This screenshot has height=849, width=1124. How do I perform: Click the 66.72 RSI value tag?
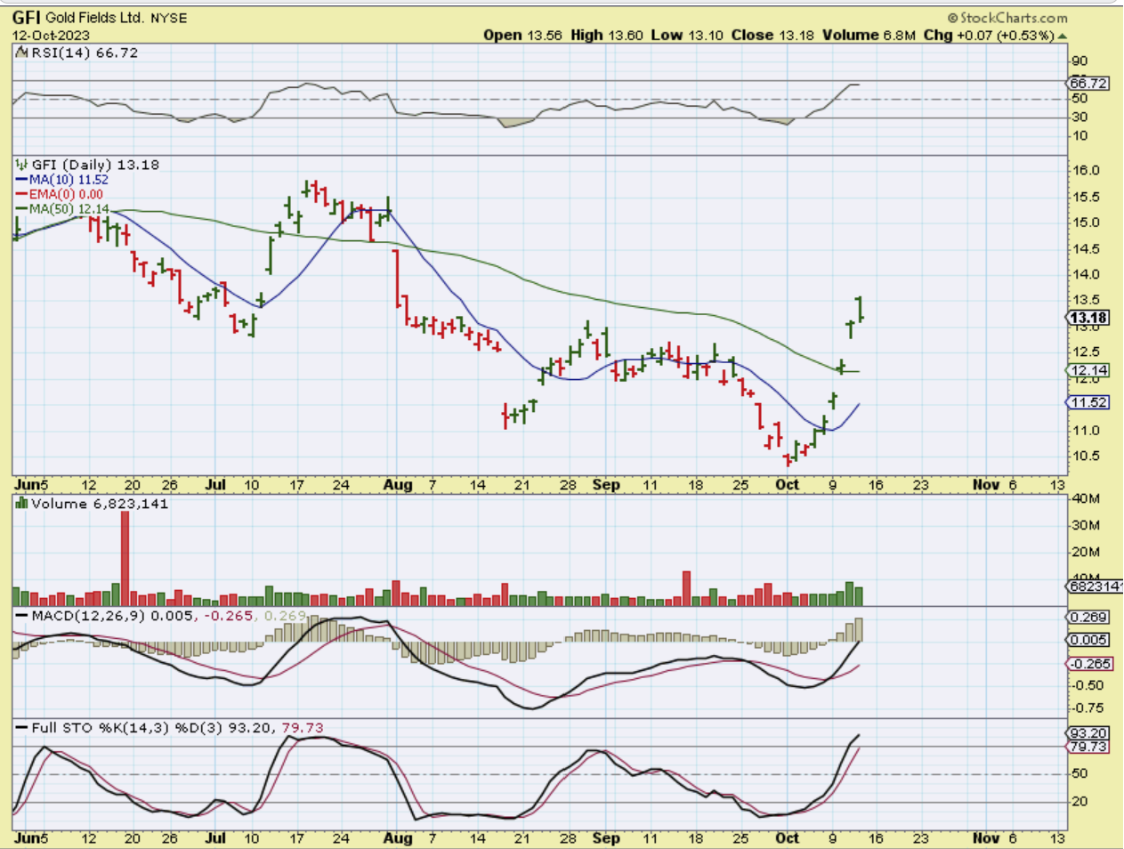[x=1088, y=83]
